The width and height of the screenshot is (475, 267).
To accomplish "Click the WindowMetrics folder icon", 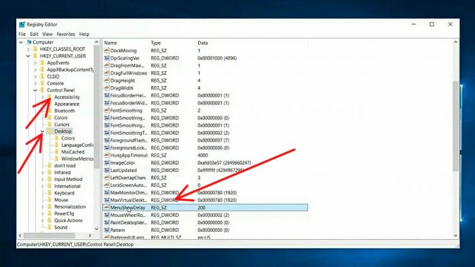I will tap(56, 159).
